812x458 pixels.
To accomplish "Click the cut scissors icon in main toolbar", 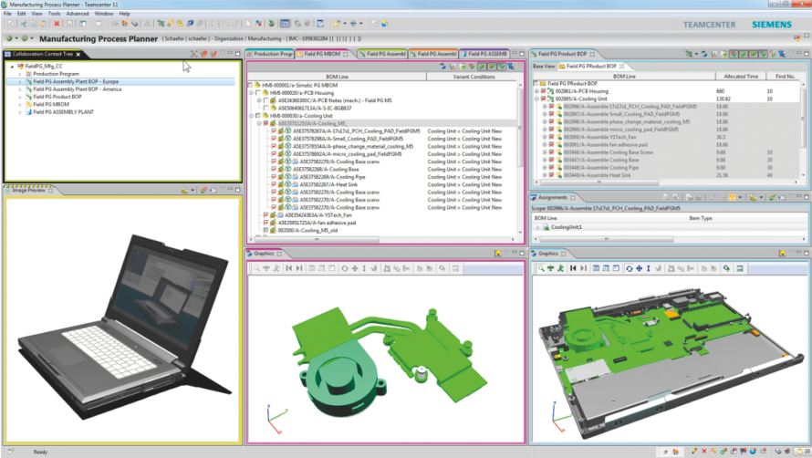I will [x=24, y=24].
